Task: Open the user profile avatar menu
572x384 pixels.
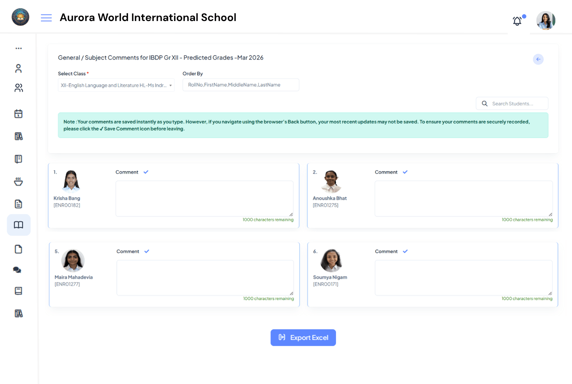Action: [545, 20]
